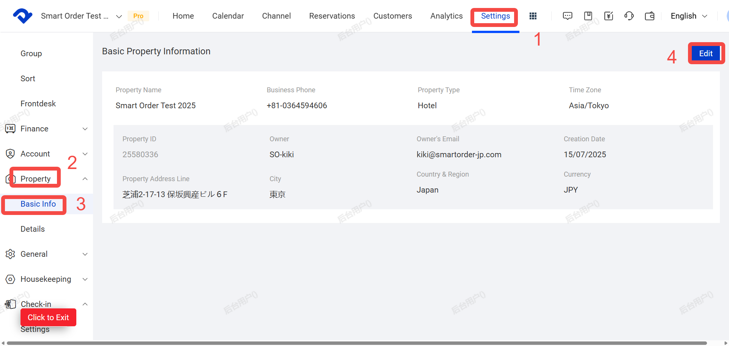Viewport: 729px width, 346px height.
Task: Click the horizontal scrollbar at bottom
Action: pos(357,343)
